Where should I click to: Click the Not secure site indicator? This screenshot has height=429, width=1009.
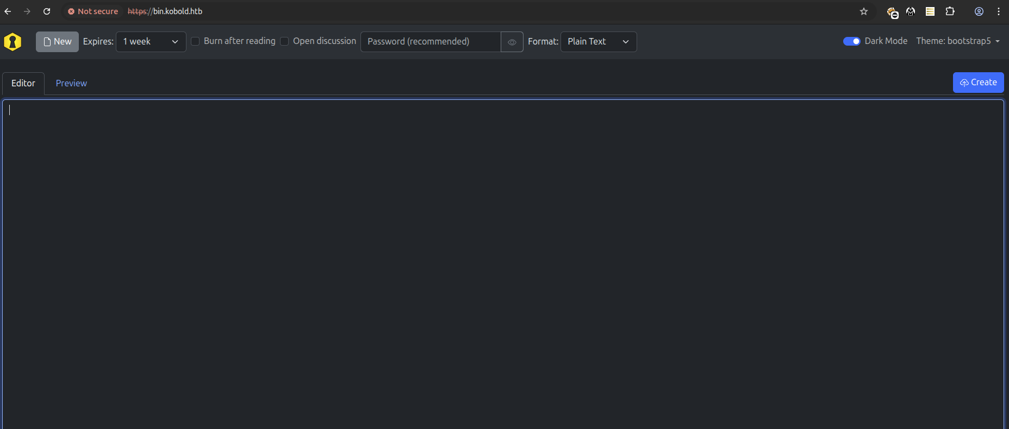coord(93,11)
